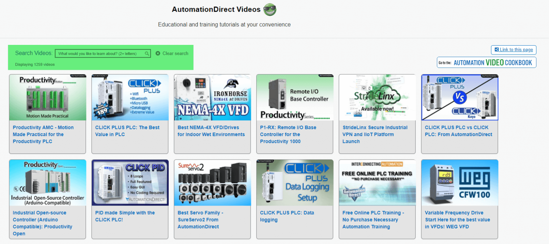The width and height of the screenshot is (549, 244).
Task: Open the CLICK PLUS vs CLICK Koyo comparison video
Action: tap(460, 97)
